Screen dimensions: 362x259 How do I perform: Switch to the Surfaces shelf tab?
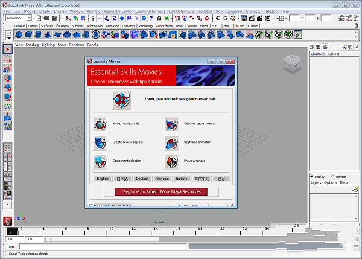pos(47,26)
